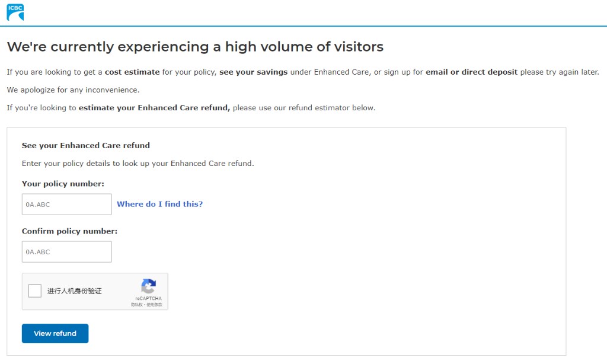Image resolution: width=607 pixels, height=364 pixels.
Task: Click the bold email or direct deposit text
Action: (x=471, y=72)
